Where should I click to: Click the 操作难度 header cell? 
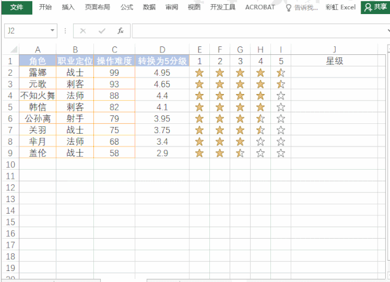[114, 61]
